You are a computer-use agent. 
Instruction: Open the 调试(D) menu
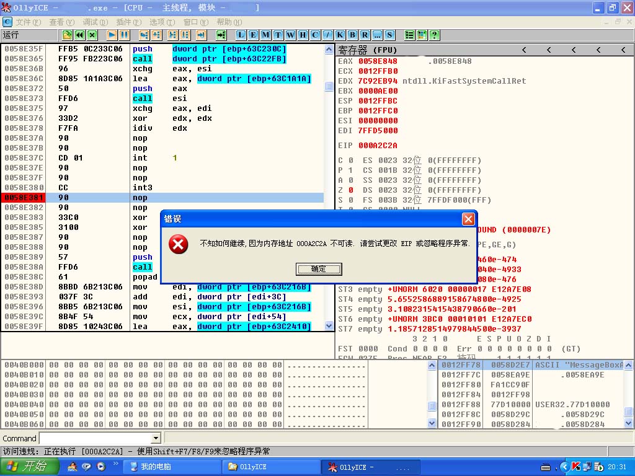95,22
